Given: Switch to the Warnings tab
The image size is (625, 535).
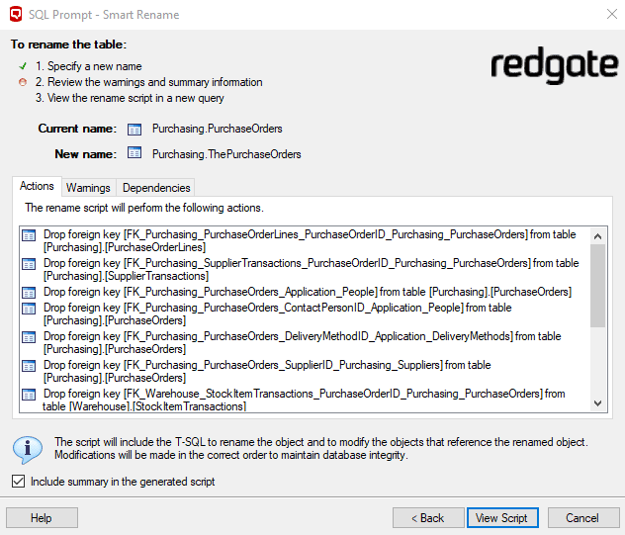Looking at the screenshot, I should click(88, 187).
